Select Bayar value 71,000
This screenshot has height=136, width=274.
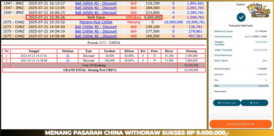point(169,61)
